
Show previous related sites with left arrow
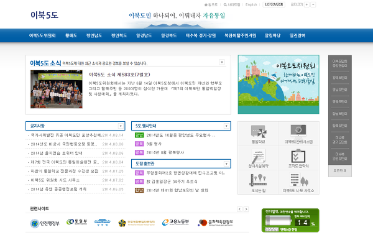[239, 209]
